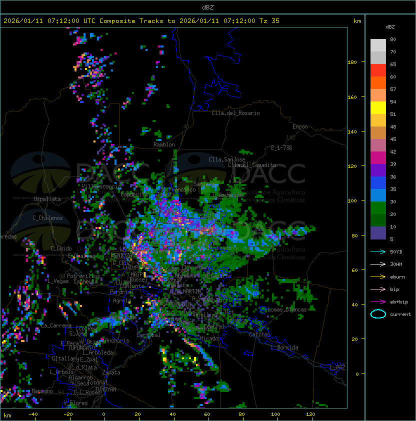Click the 'Clla.SanJose' place label
Screen dimensions: 416x421
tap(227, 159)
